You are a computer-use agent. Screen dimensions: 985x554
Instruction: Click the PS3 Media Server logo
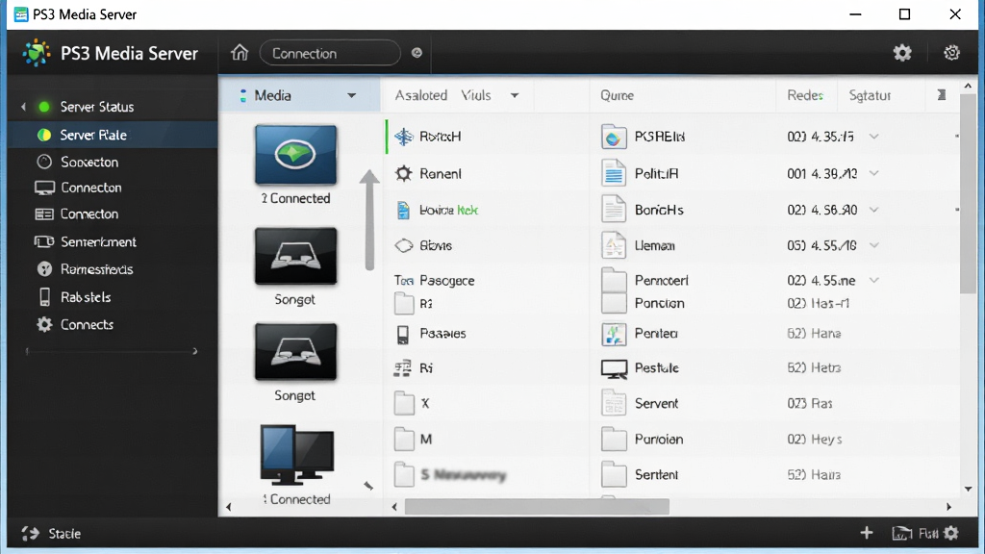point(36,53)
